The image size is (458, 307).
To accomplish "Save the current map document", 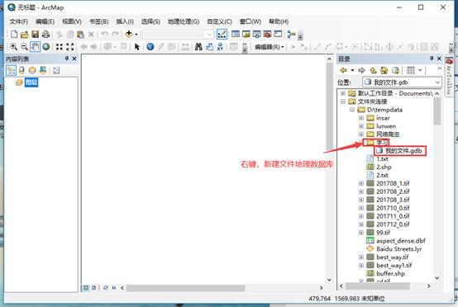I will (36, 35).
